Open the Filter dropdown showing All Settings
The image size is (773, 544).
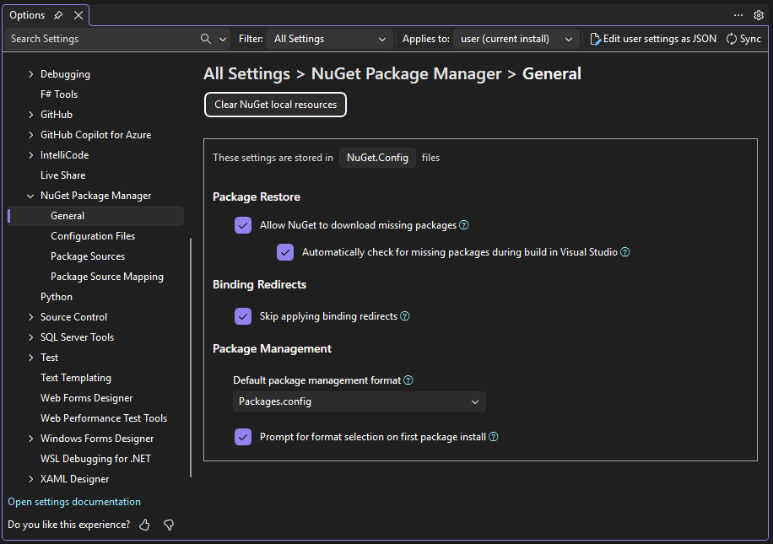pyautogui.click(x=330, y=38)
